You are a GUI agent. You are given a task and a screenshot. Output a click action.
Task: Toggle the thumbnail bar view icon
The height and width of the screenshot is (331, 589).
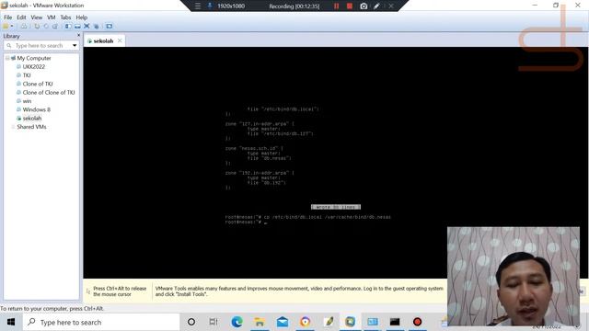pos(77,27)
